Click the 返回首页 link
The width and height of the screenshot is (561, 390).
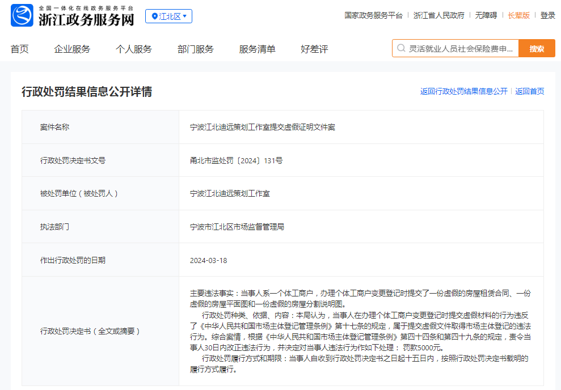click(x=529, y=91)
